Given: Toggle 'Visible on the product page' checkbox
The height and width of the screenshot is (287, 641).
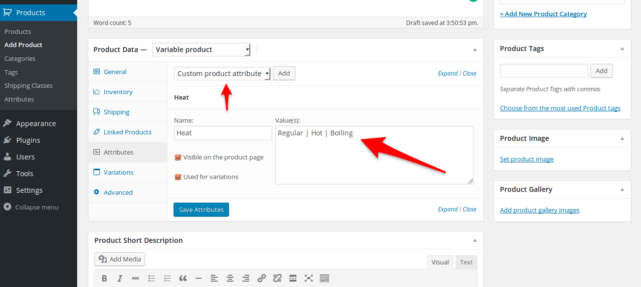Looking at the screenshot, I should tap(178, 157).
